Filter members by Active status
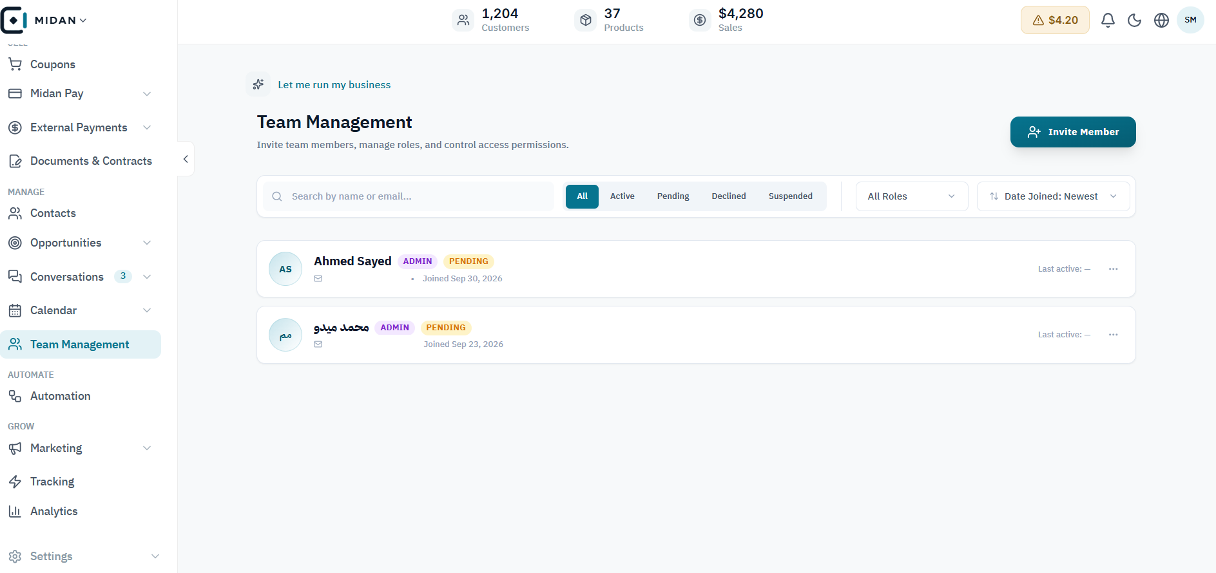The image size is (1216, 573). pyautogui.click(x=622, y=196)
